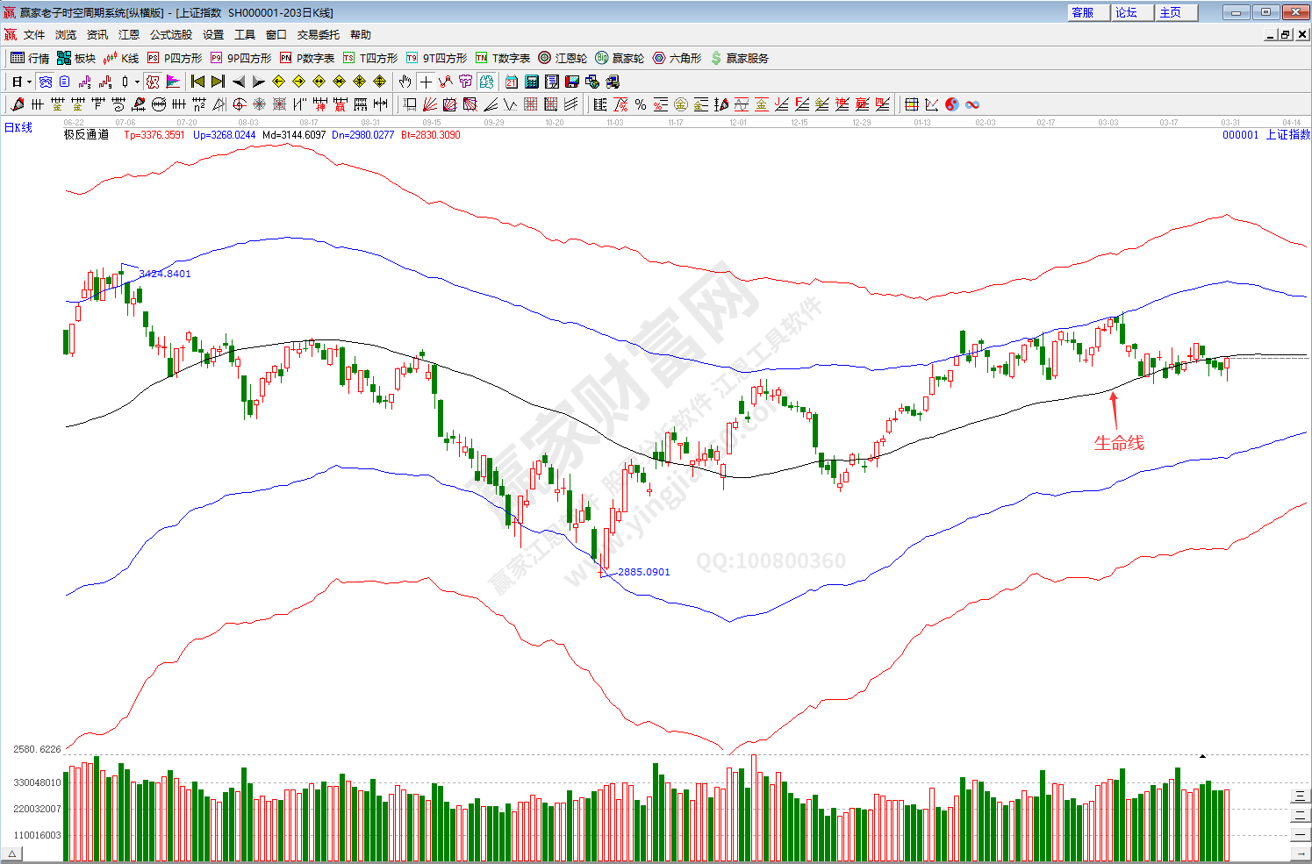1312x864 pixels.
Task: Click the percent sign drawing tool
Action: pos(641,104)
